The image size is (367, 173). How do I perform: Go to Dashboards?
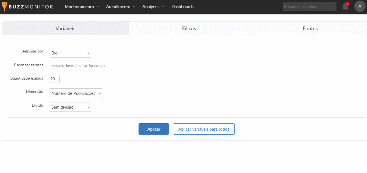182,7
